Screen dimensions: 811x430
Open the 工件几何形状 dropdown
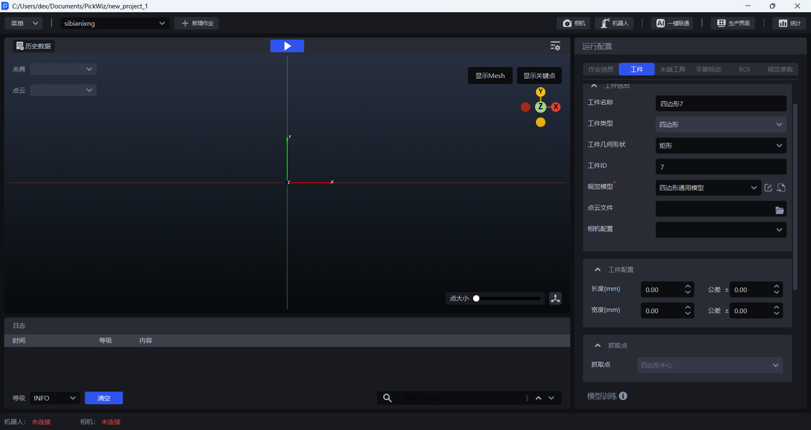click(720, 145)
